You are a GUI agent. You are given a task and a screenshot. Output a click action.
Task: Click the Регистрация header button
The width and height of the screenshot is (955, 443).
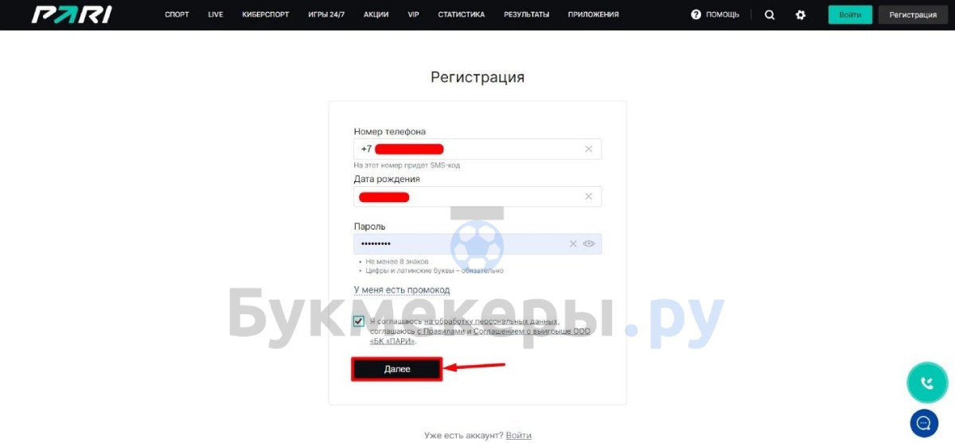913,14
